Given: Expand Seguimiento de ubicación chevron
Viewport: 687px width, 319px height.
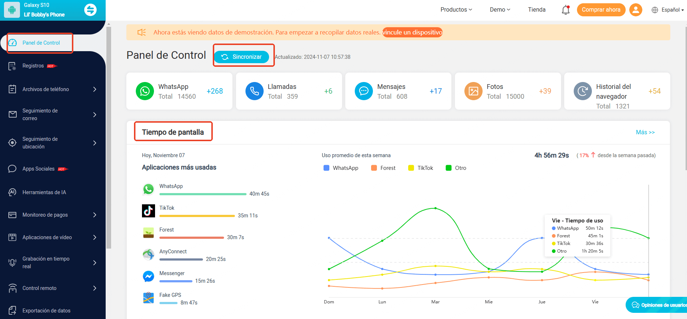Looking at the screenshot, I should click(95, 143).
